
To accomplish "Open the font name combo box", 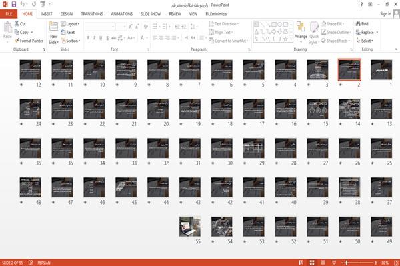I will tap(100, 27).
